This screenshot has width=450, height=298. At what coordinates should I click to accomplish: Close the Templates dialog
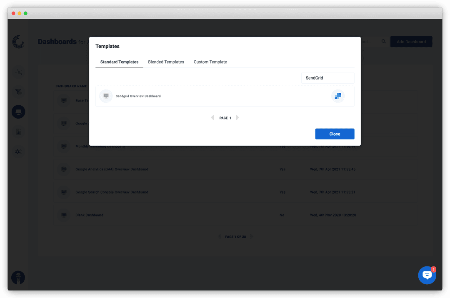tap(335, 134)
